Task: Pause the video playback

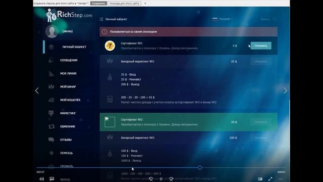Action: click(x=161, y=179)
